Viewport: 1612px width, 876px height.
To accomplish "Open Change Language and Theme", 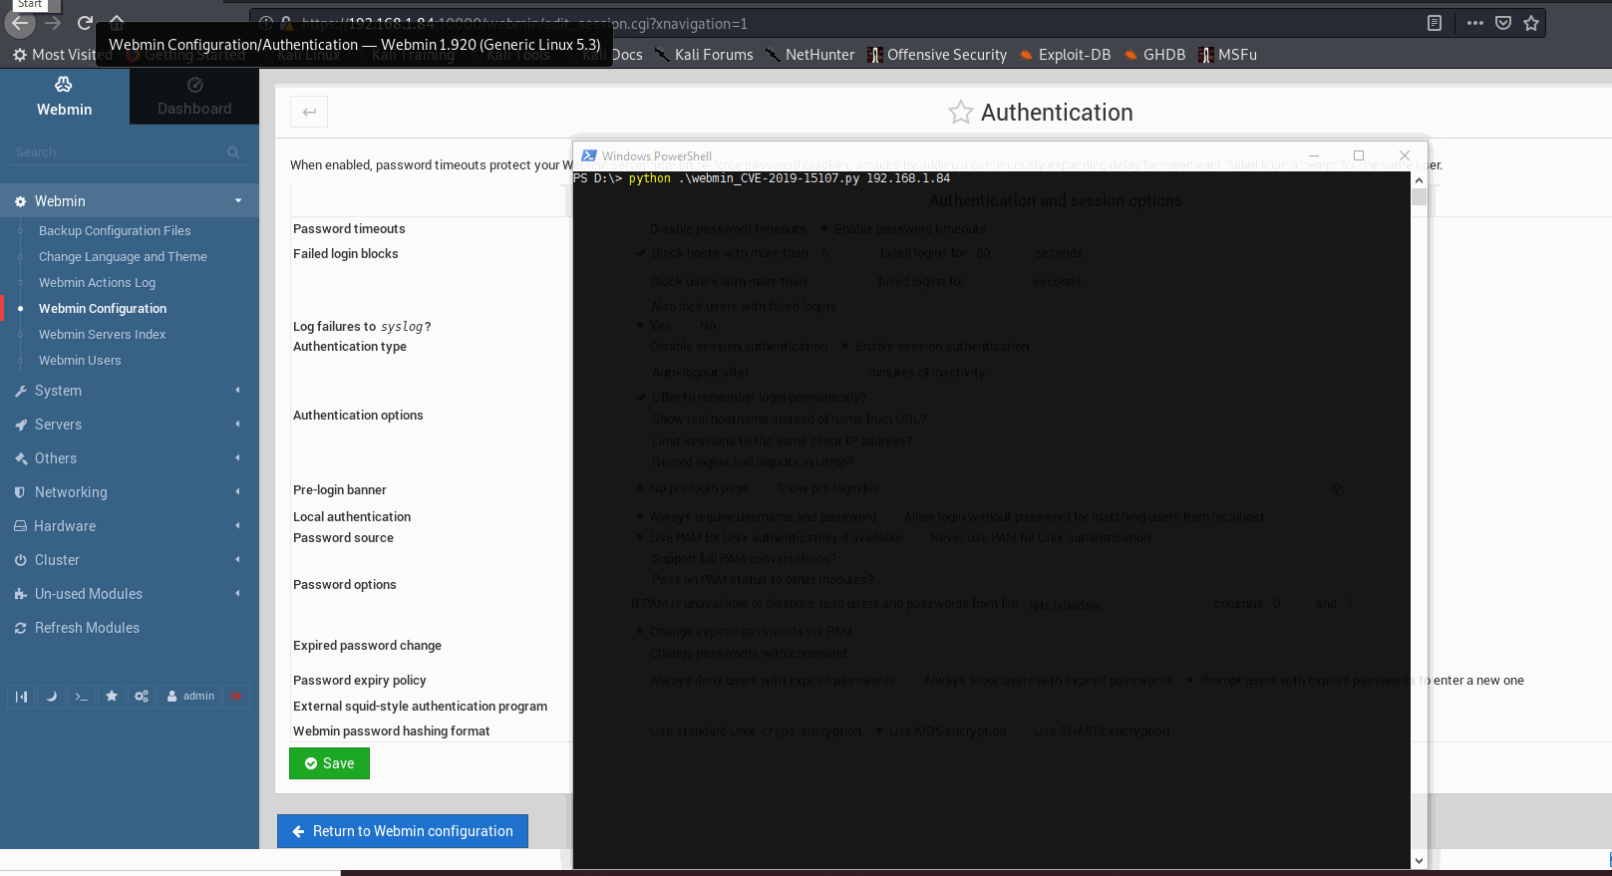I will [x=123, y=256].
